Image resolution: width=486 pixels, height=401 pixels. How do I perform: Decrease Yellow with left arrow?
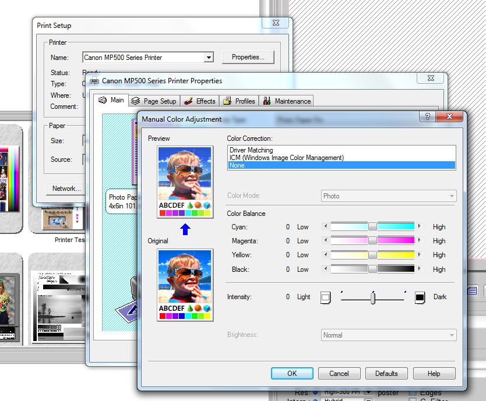[x=325, y=254]
